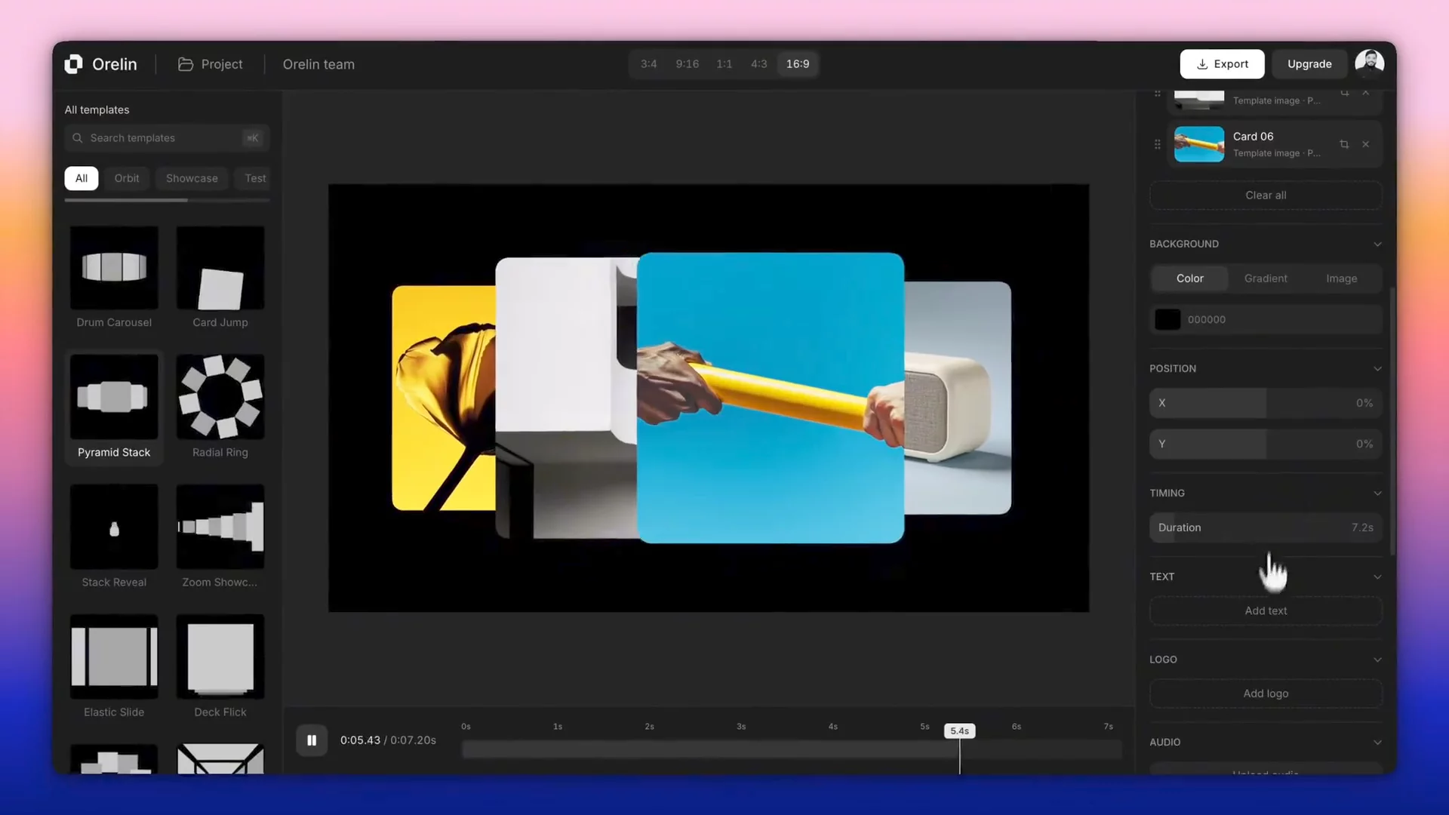This screenshot has height=815, width=1449.
Task: Set aspect ratio to 9:16
Action: click(687, 64)
